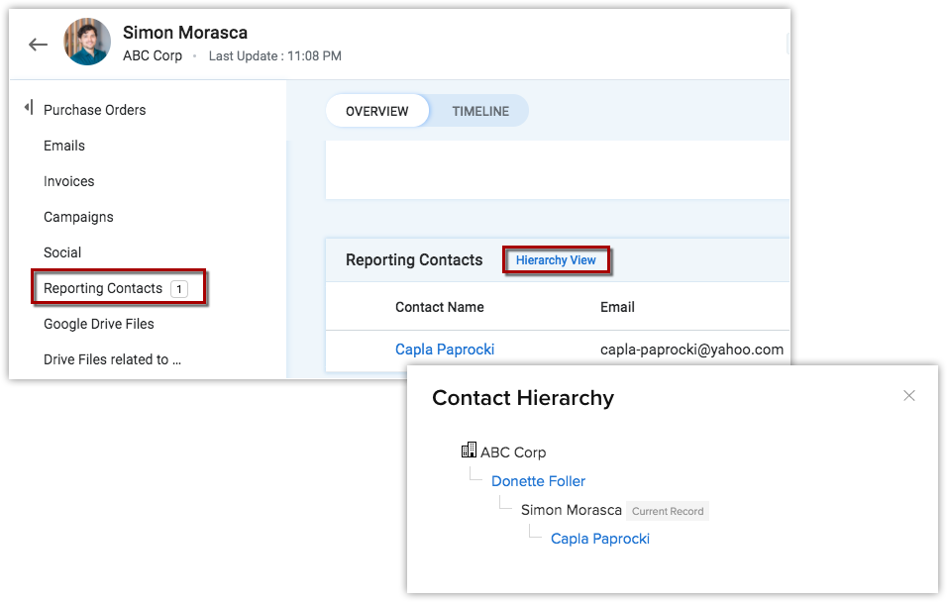Navigate to Campaigns related list
The width and height of the screenshot is (947, 602).
pyautogui.click(x=78, y=217)
